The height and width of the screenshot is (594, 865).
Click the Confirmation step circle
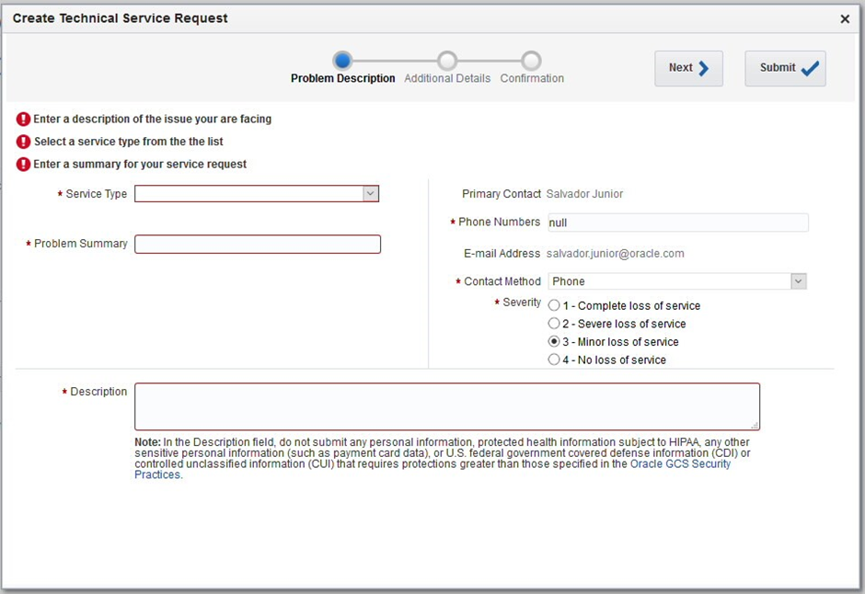(531, 61)
